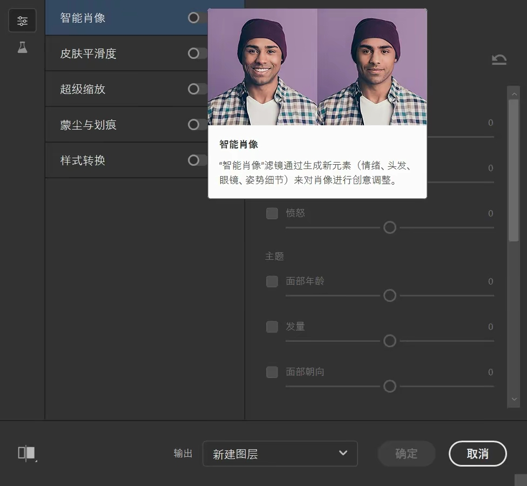
Task: Click the 愤怒 slider handle
Action: click(390, 227)
